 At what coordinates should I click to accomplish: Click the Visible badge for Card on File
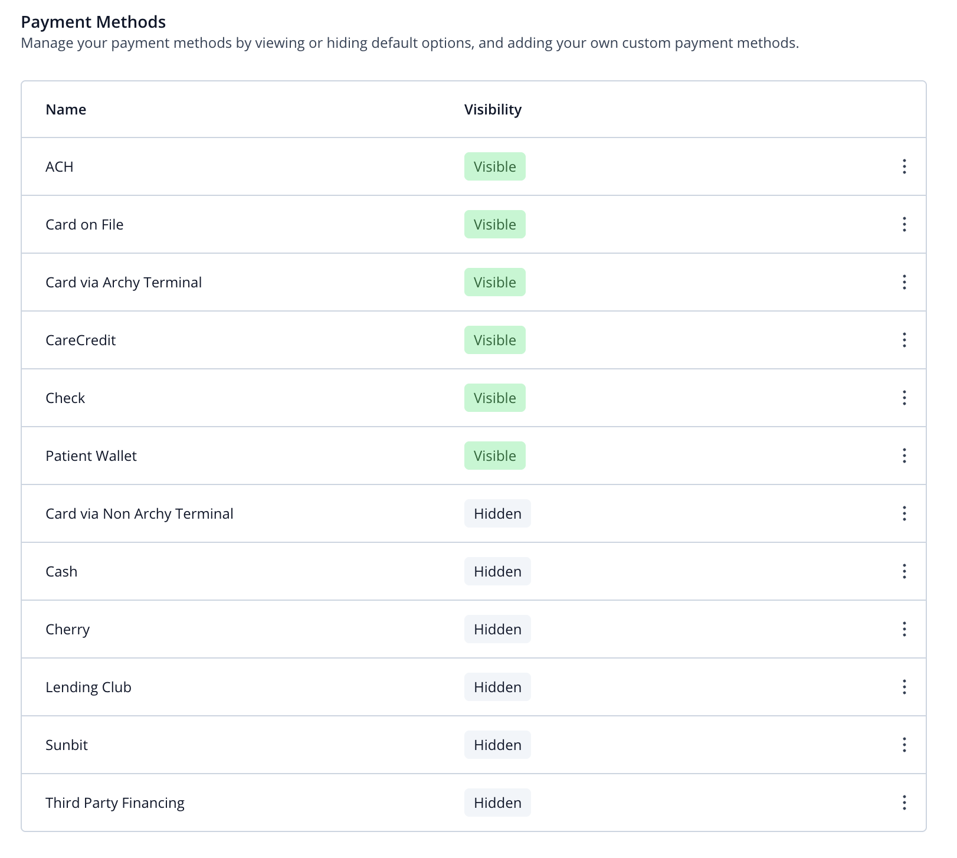click(495, 224)
